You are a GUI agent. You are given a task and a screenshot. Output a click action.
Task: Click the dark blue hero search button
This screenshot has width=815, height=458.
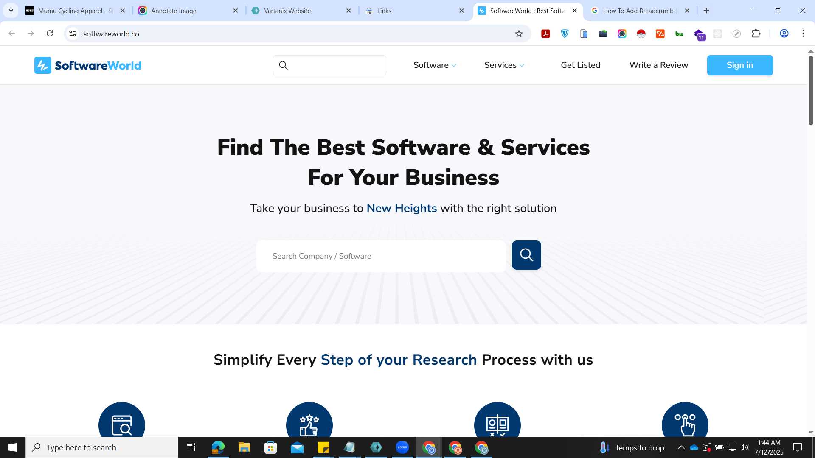(526, 255)
